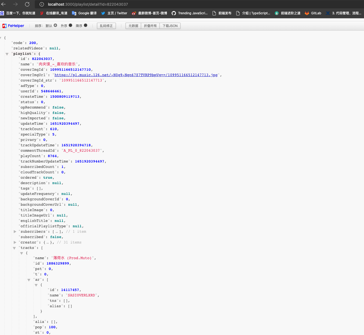The width and height of the screenshot is (364, 335).
Task: Open the 前端进阶之道 bookmark
Action: click(x=287, y=13)
